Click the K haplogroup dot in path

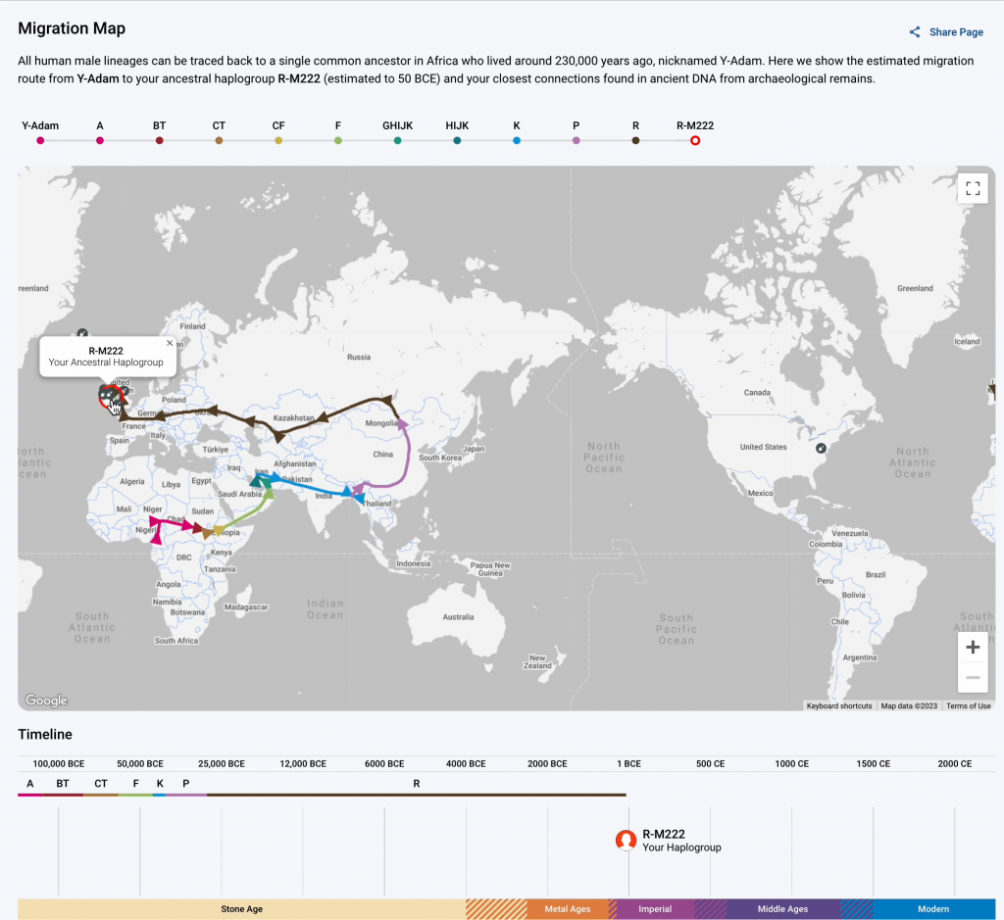pyautogui.click(x=517, y=141)
